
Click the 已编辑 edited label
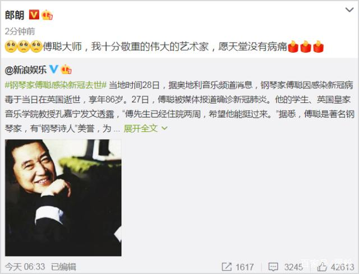coord(63,267)
